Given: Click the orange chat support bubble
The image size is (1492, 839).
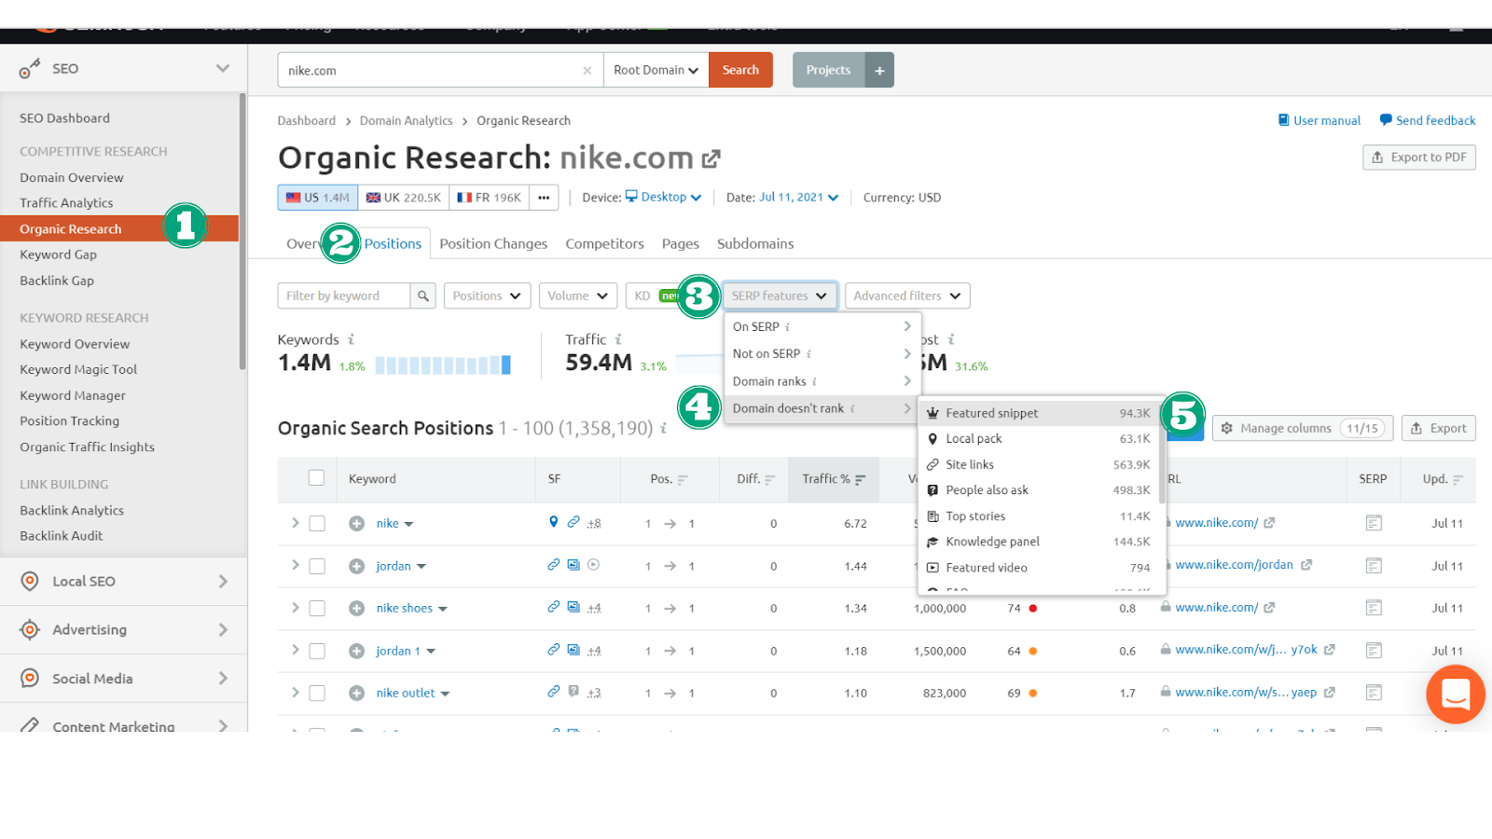Looking at the screenshot, I should tap(1455, 695).
